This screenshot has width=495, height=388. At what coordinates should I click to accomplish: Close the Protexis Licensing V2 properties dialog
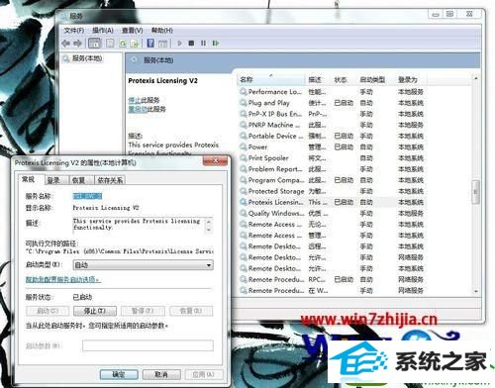pos(215,160)
